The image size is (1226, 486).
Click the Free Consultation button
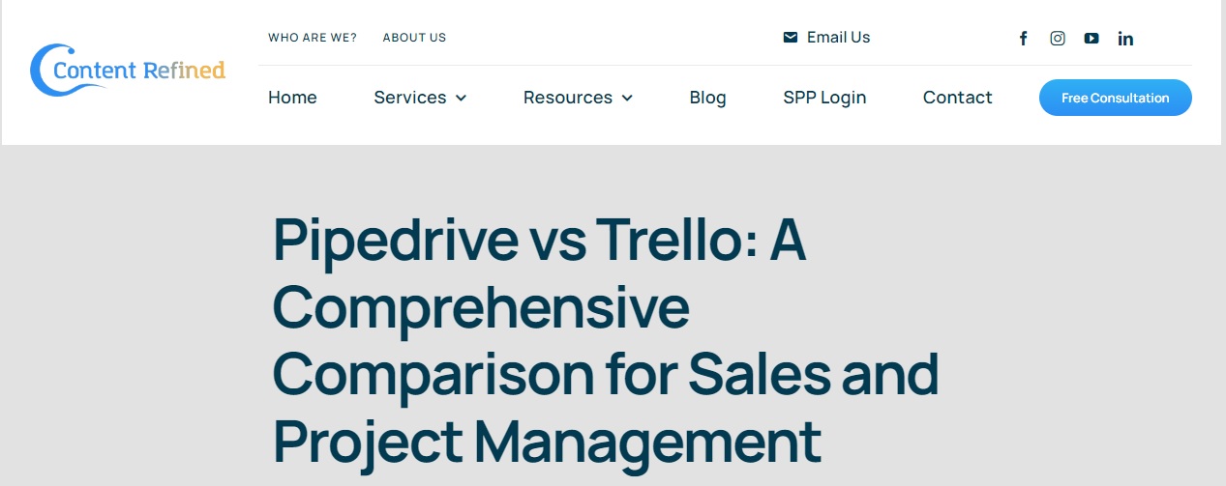click(x=1115, y=98)
